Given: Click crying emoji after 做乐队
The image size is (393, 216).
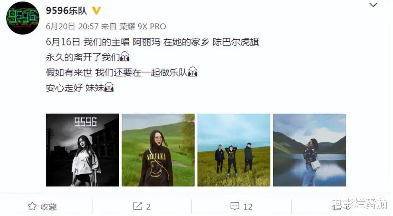Looking at the screenshot, I should [x=192, y=72].
